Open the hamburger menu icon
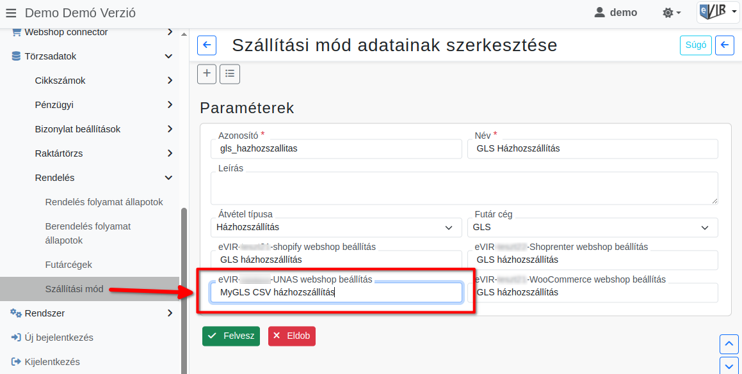This screenshot has width=742, height=374. point(10,13)
